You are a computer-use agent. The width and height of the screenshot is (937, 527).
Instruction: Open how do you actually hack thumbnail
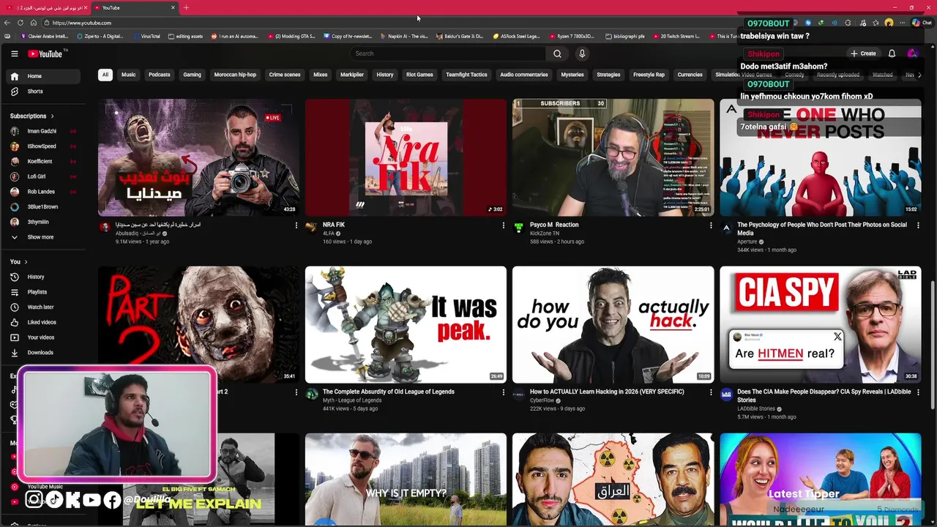tap(613, 324)
